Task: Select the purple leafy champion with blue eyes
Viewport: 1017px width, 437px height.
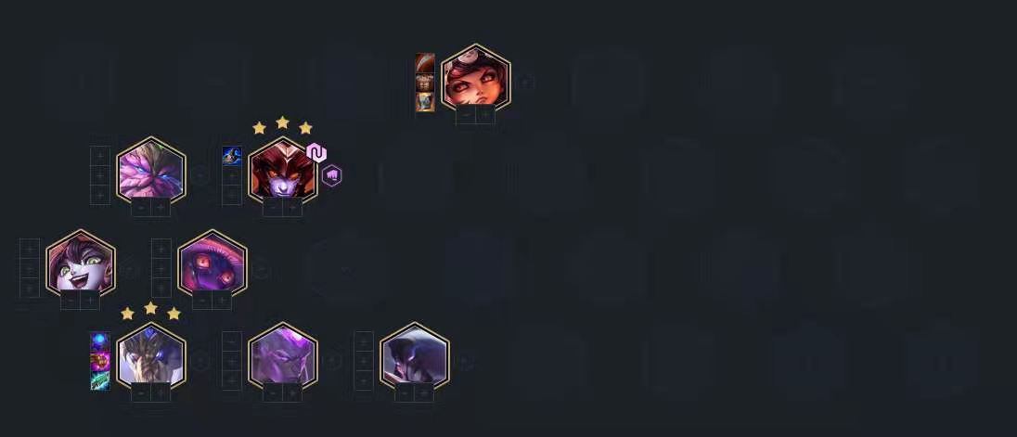Action: 151,171
